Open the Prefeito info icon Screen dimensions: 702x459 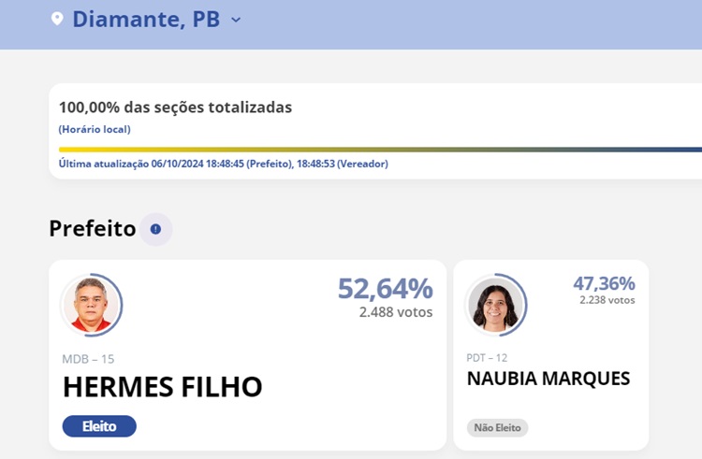point(155,229)
